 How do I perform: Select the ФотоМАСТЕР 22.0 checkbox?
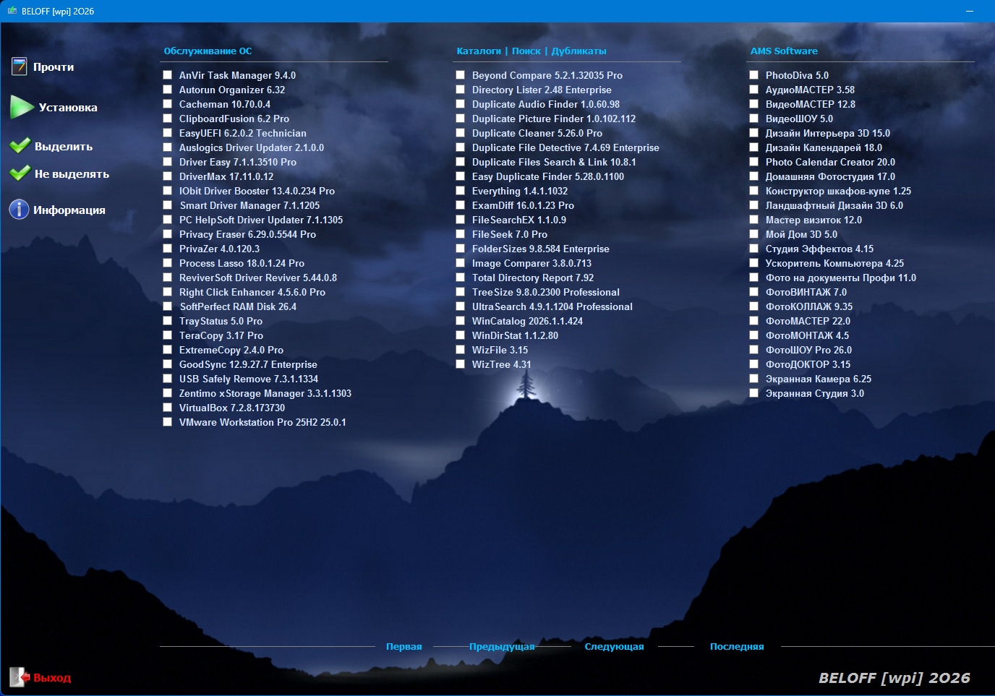click(x=754, y=321)
